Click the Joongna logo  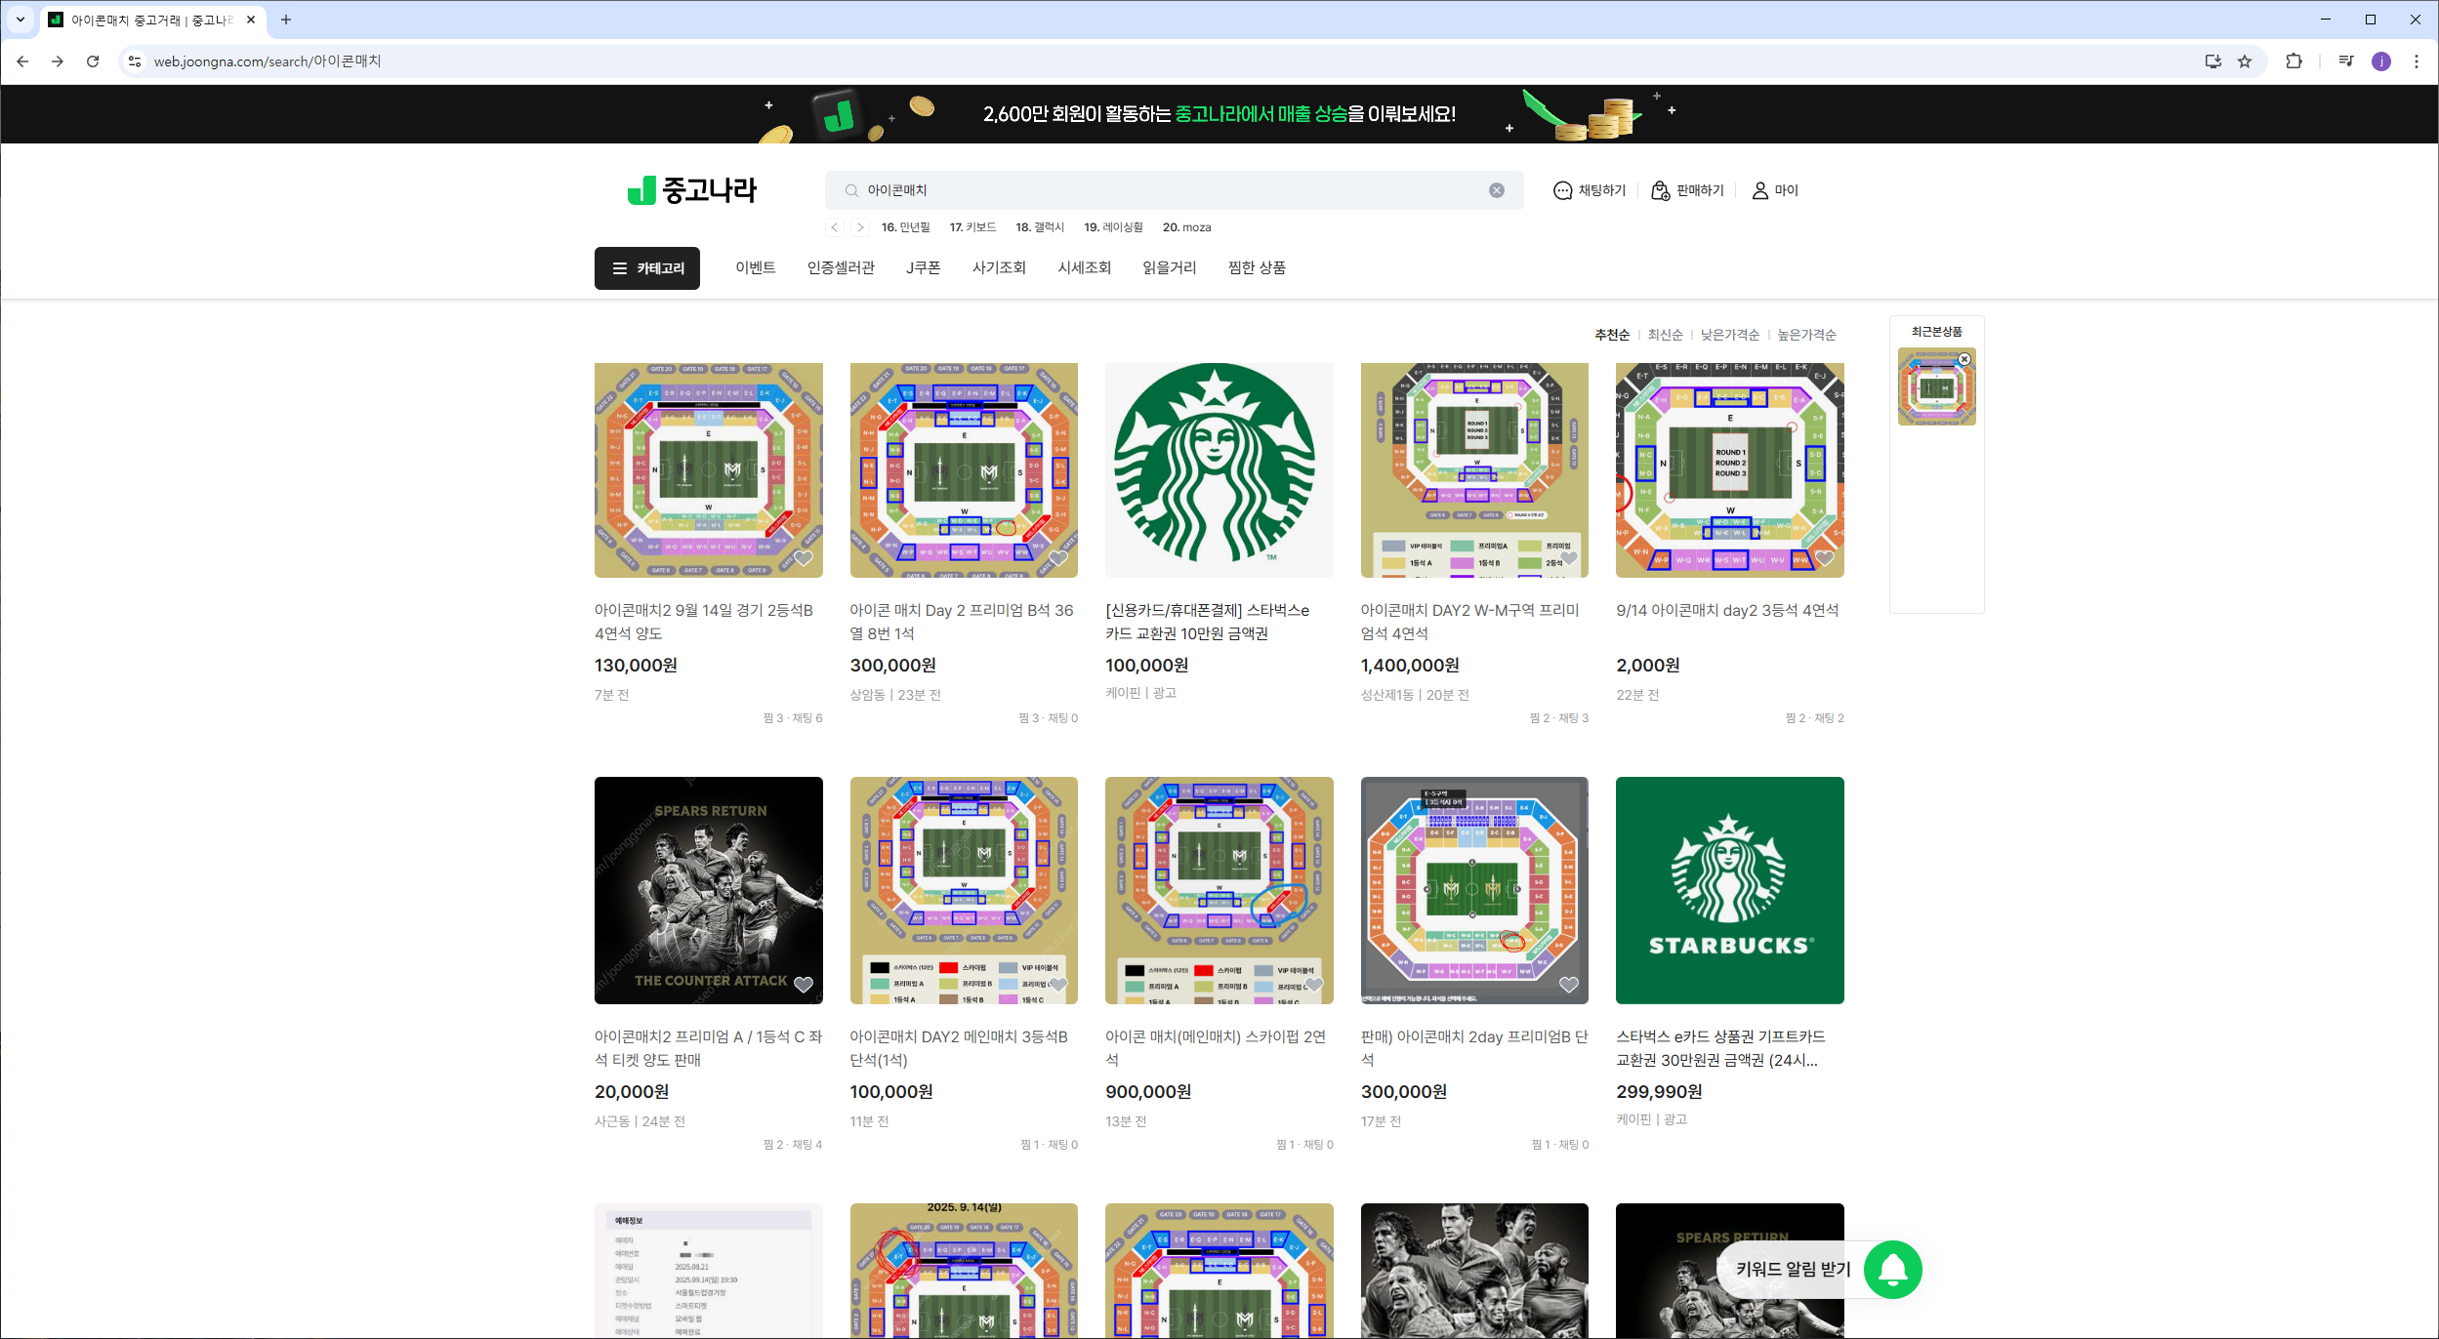691,189
